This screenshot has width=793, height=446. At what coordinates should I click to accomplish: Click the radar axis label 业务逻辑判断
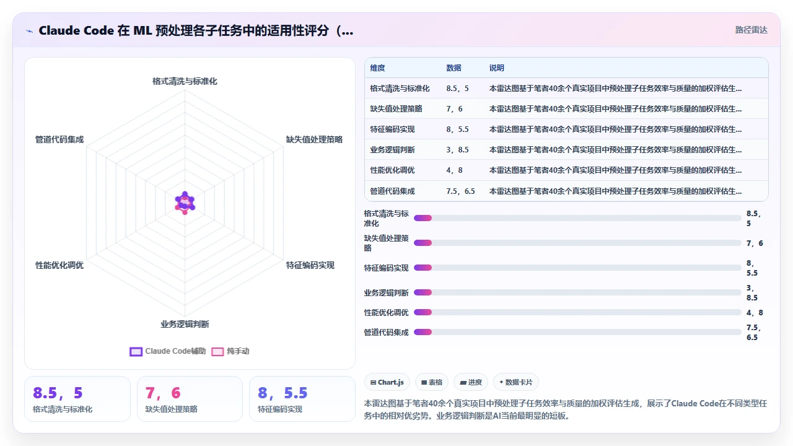tap(185, 324)
